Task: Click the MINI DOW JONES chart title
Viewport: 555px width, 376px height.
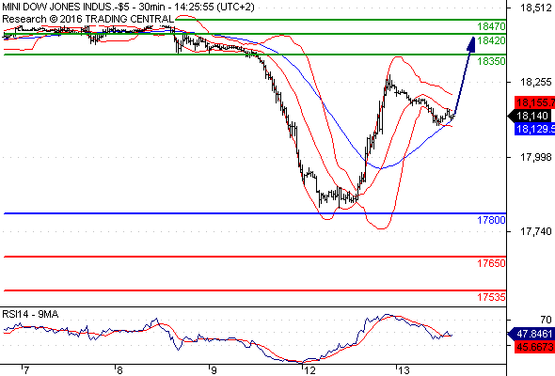Action: (128, 7)
